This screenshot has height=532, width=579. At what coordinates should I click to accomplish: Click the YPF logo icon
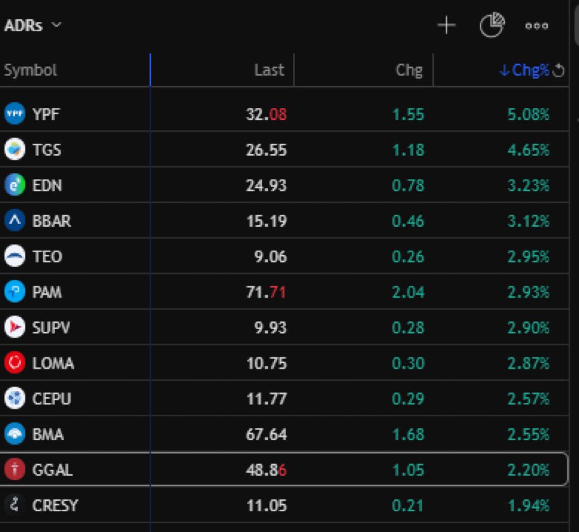15,114
